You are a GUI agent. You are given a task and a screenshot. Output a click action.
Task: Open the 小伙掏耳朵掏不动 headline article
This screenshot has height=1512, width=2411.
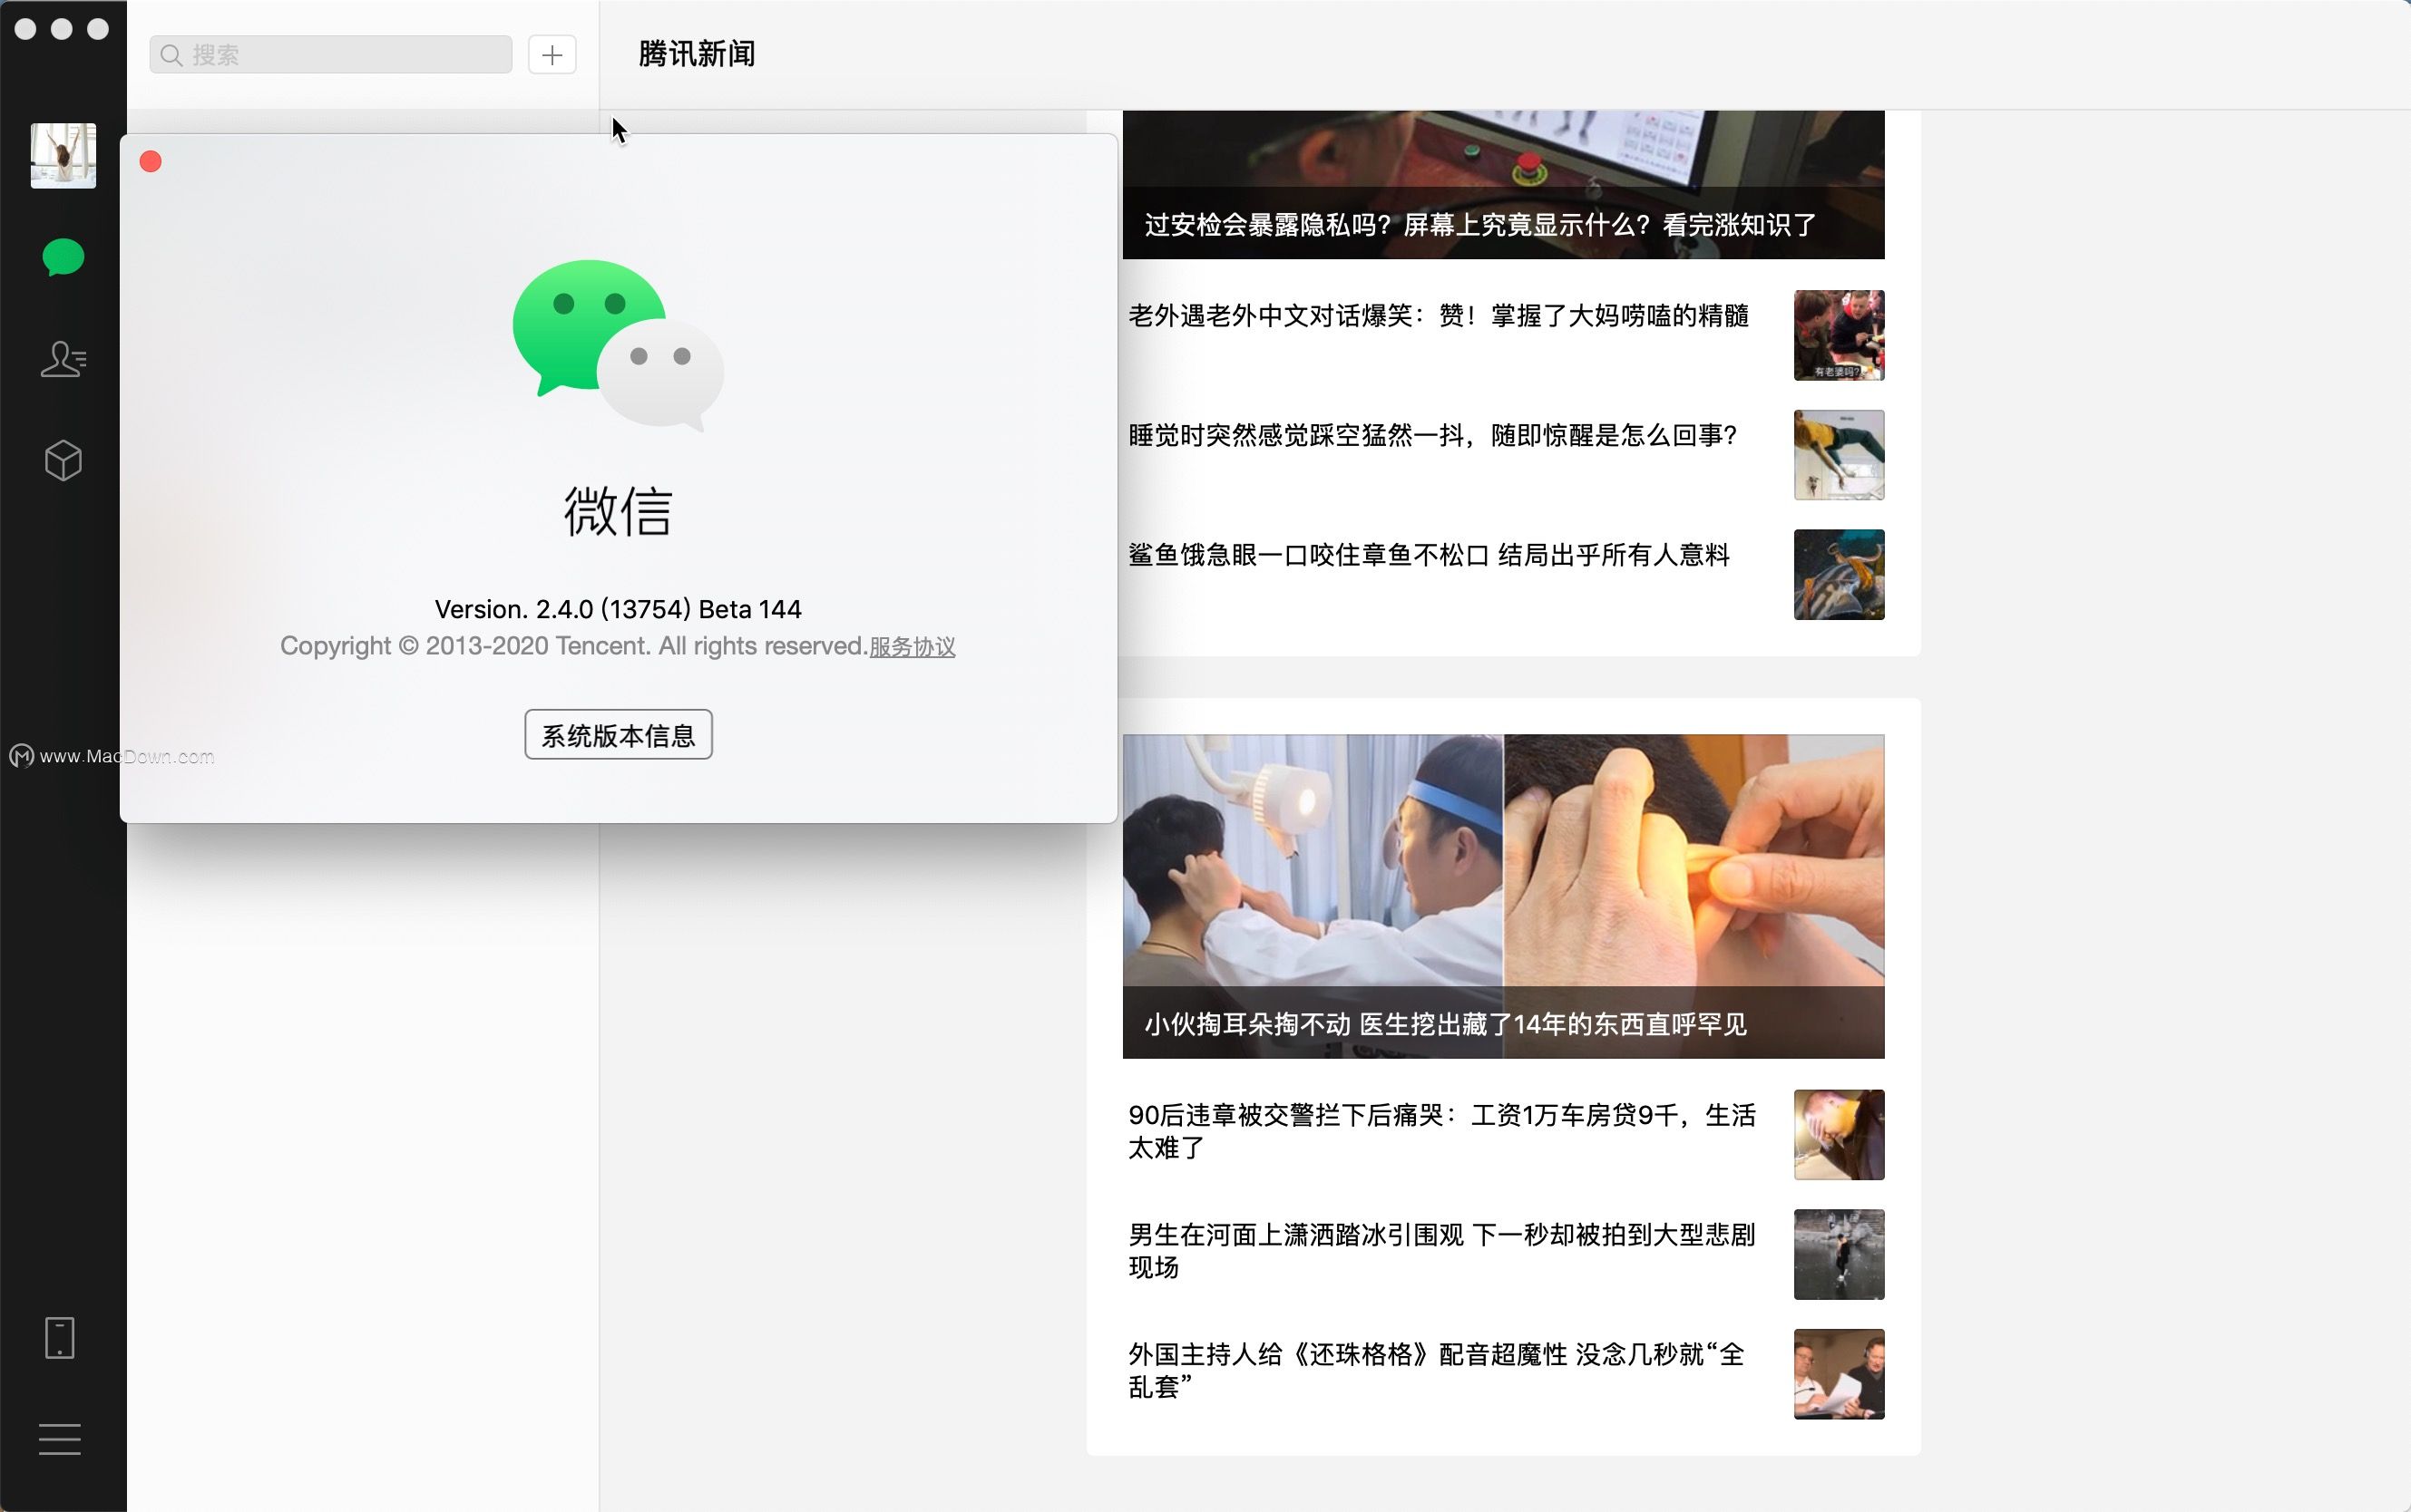(1446, 1024)
